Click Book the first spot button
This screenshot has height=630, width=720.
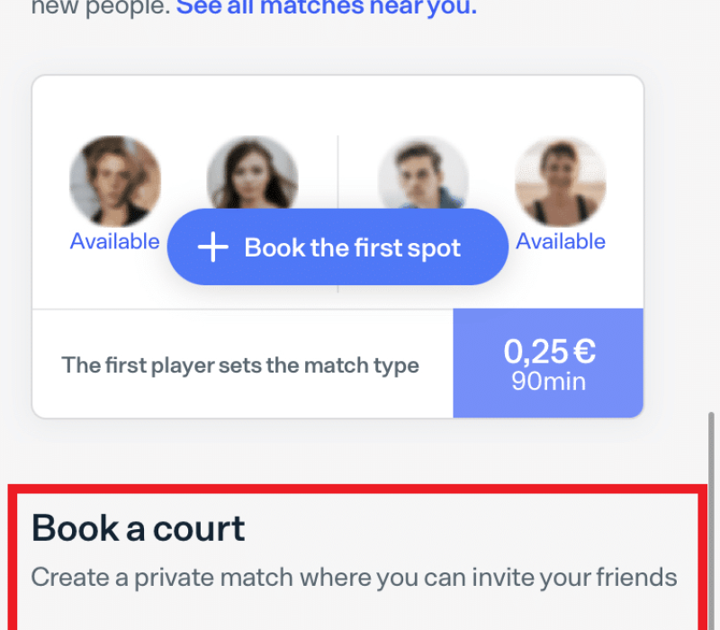pos(337,247)
